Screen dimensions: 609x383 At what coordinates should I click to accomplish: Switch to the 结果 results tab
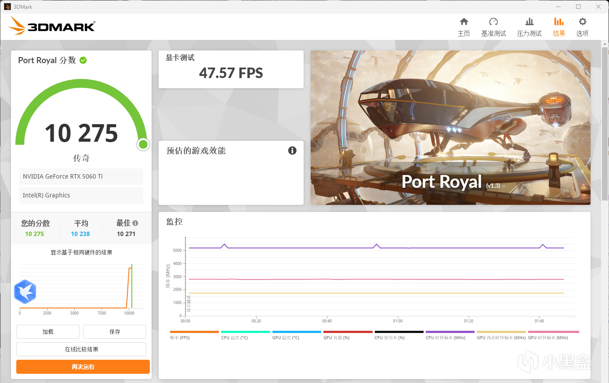[559, 27]
